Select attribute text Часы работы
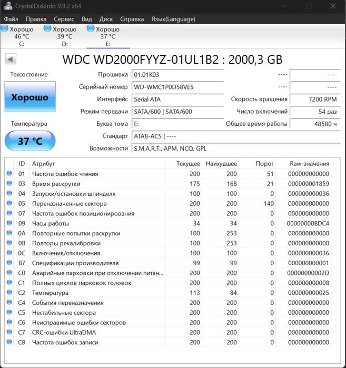Screen dimensions: 346x368 51,223
